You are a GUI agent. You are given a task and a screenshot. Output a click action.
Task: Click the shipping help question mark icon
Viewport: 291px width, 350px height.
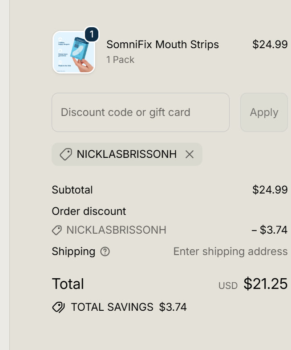[x=105, y=251]
